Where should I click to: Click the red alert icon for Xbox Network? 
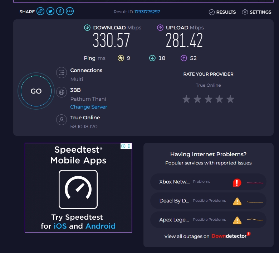[237, 183]
